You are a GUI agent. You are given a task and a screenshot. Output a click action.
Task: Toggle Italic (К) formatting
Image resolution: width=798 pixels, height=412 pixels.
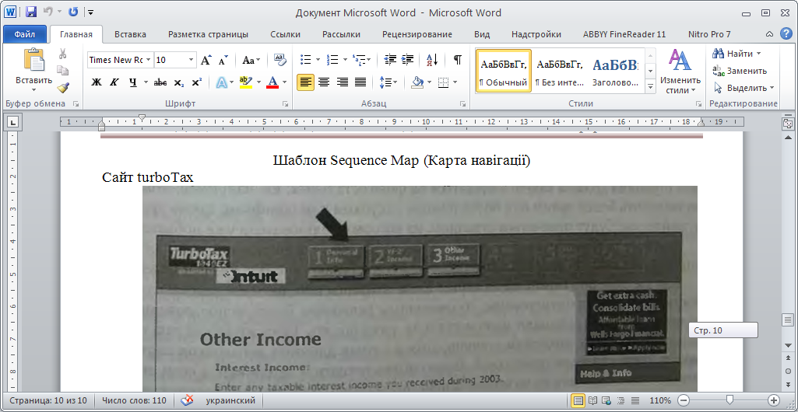114,82
